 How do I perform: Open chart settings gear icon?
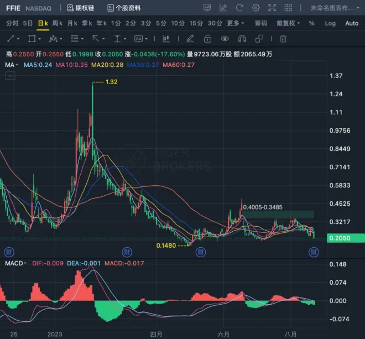point(256,8)
